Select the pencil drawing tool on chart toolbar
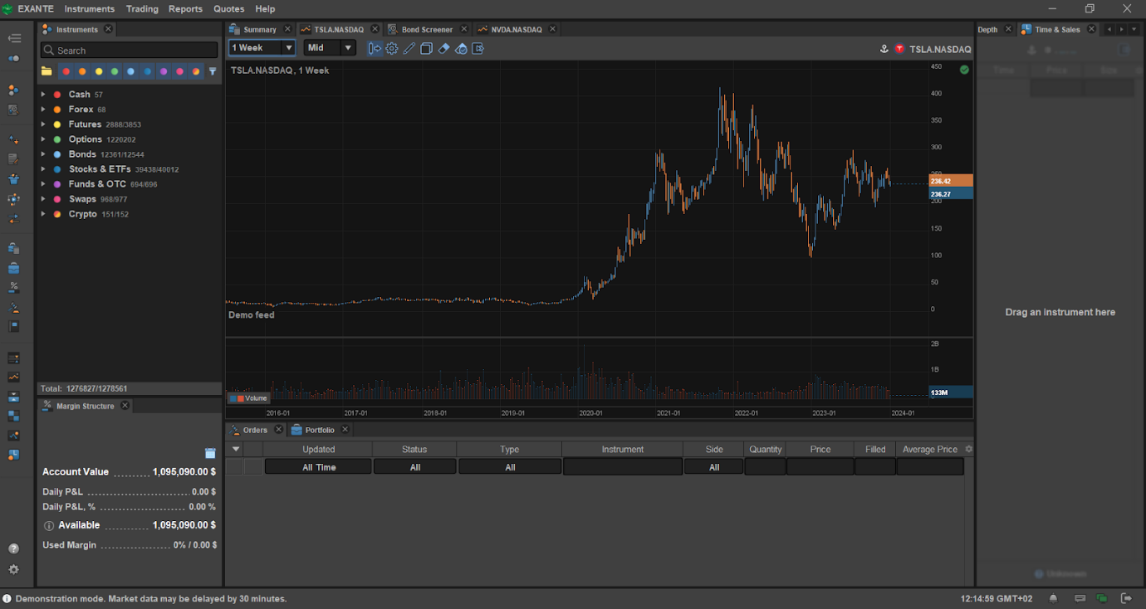The width and height of the screenshot is (1146, 609). [x=409, y=48]
